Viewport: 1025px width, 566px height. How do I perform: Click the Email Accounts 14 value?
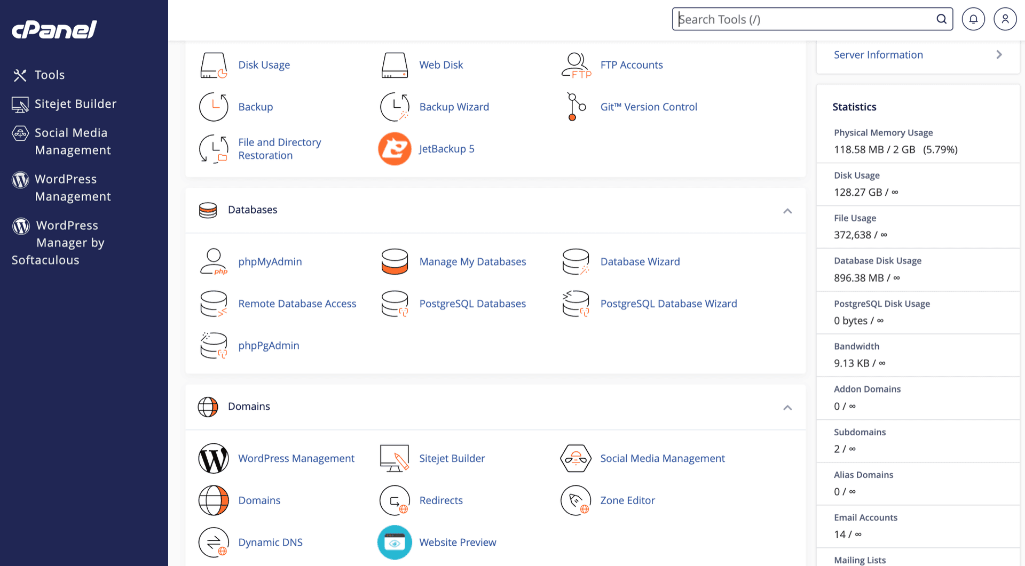pos(848,534)
